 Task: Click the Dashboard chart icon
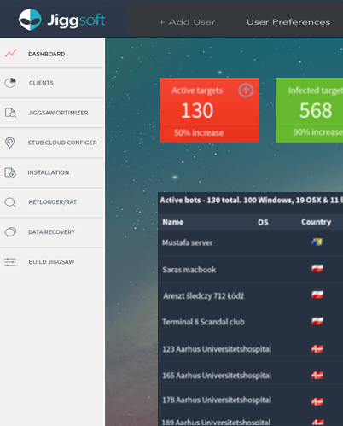tap(11, 53)
